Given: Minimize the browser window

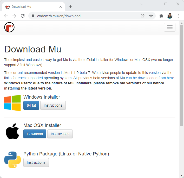Looking at the screenshot, I should (154, 4).
